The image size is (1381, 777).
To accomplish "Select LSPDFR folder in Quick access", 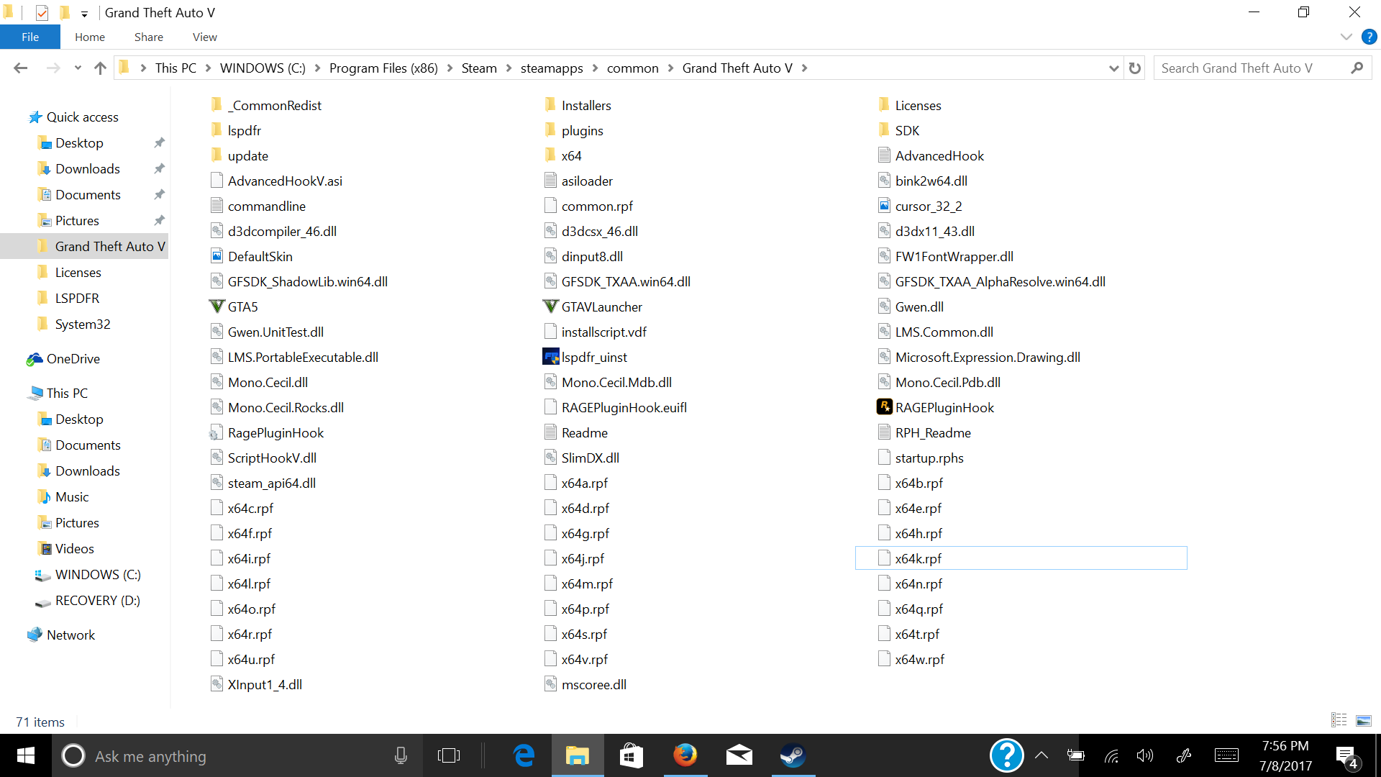I will click(77, 298).
